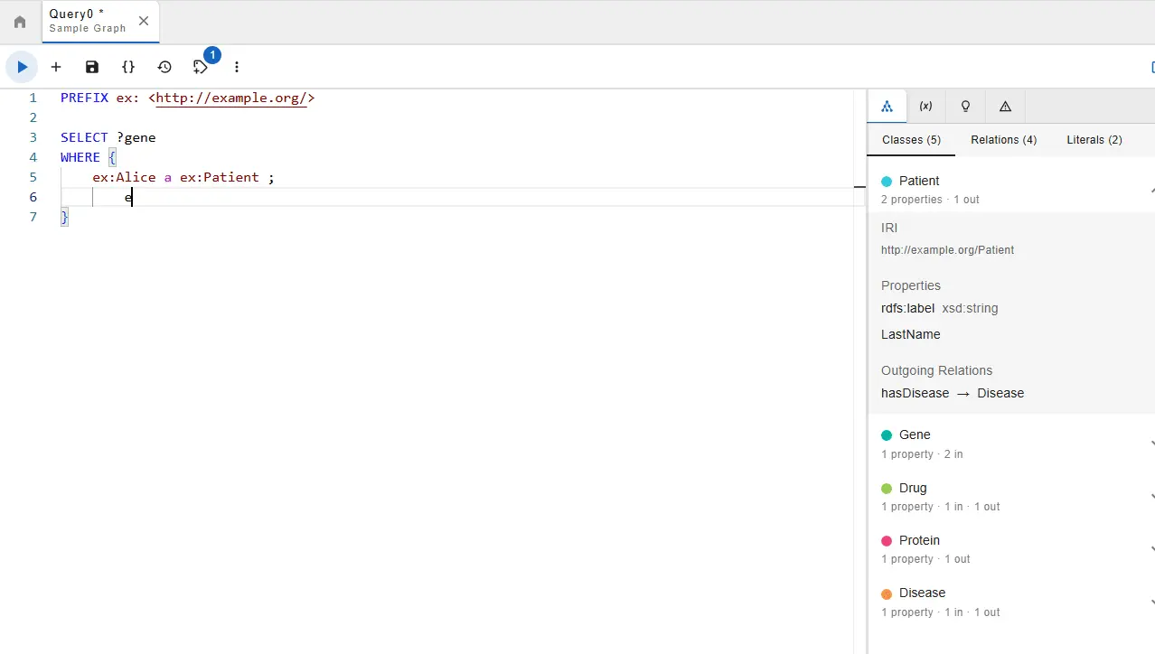
Task: Save the query using the disk icon
Action: pyautogui.click(x=92, y=67)
